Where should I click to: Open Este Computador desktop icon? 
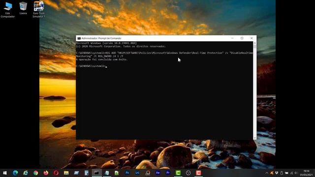[8, 10]
